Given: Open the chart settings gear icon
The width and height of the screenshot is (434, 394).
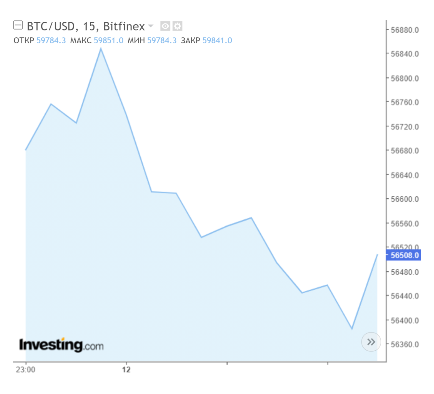Looking at the screenshot, I should (x=177, y=26).
